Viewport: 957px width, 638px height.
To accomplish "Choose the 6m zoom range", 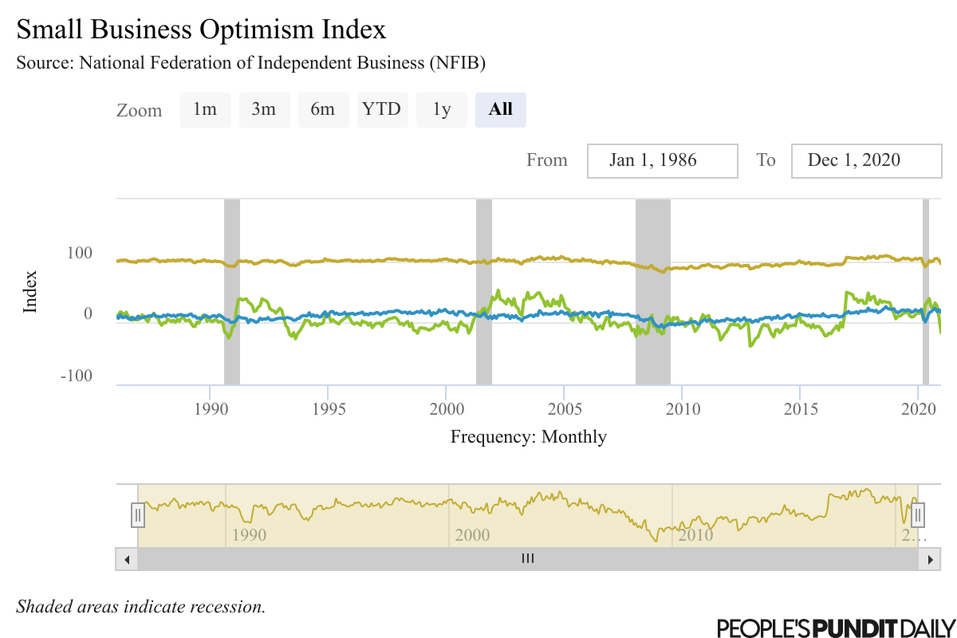I will click(323, 110).
